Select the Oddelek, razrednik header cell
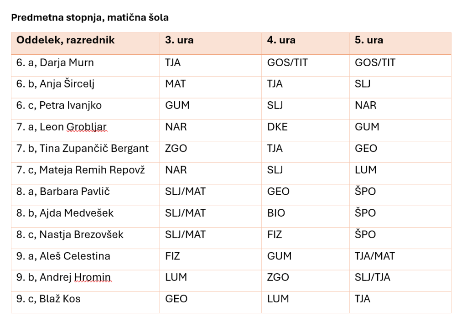Screen dimensions: 467x322 [85, 43]
